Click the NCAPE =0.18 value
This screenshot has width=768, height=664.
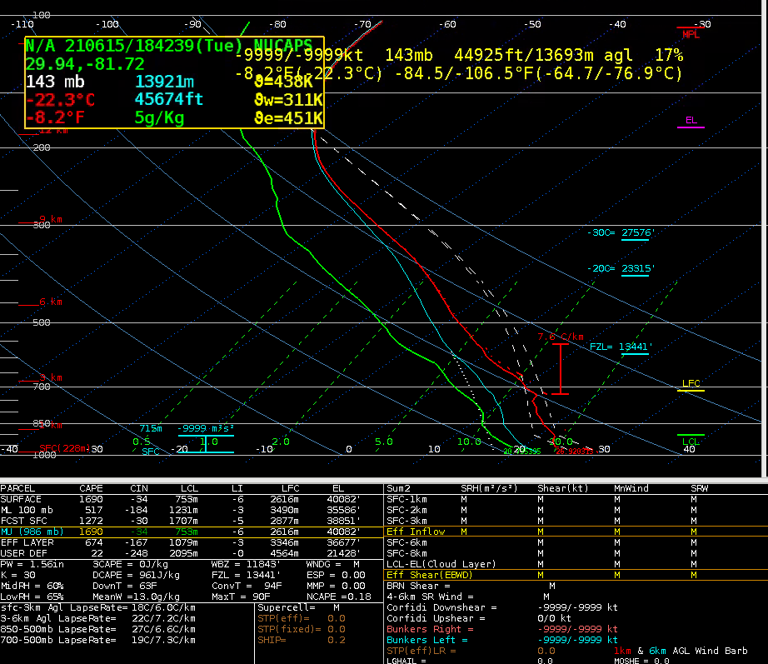coord(339,597)
